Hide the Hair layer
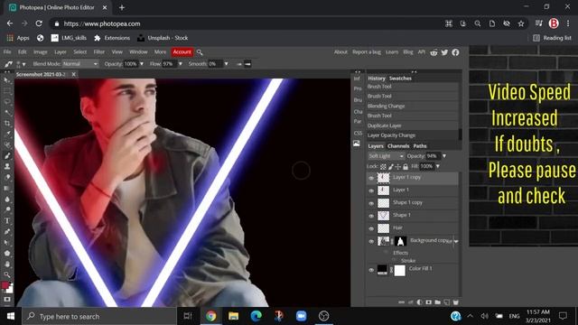Viewport: 578px width, 325px height. [371, 228]
